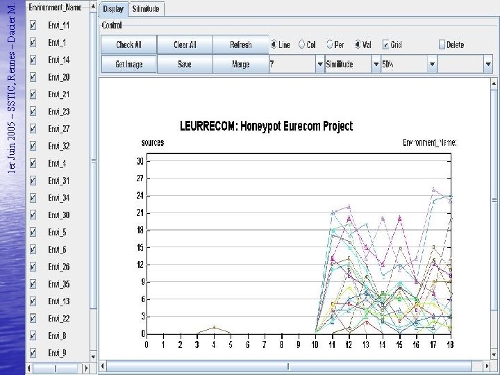The height and width of the screenshot is (375, 500).
Task: Uncheck the Envi_1 checkbox
Action: (x=33, y=42)
